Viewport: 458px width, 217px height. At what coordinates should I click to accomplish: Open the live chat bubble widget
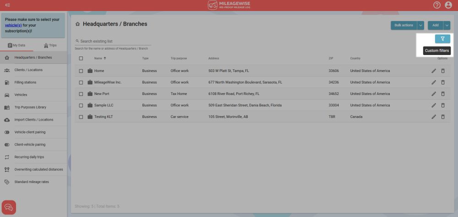click(x=9, y=207)
